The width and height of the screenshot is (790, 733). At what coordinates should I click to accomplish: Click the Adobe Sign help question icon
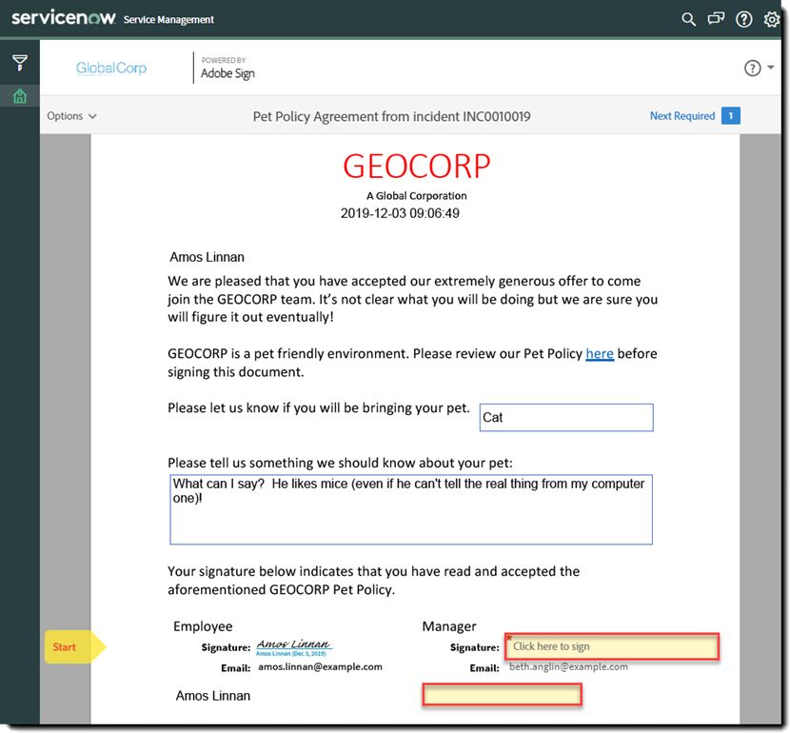pos(752,68)
